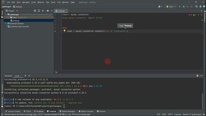Click the terminal vertical scrollbar

[202, 101]
